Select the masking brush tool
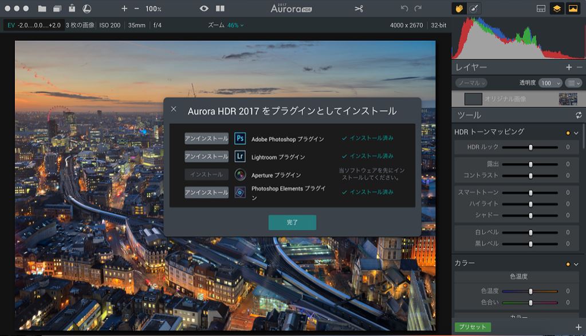This screenshot has height=336, width=586. point(474,8)
